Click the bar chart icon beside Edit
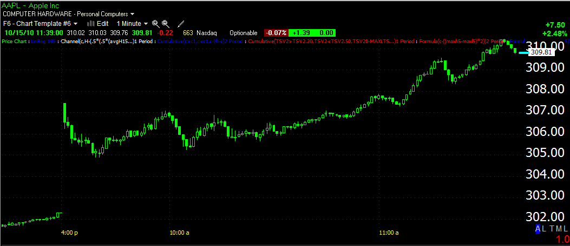Screen dimensions: 570x246 tap(90, 24)
